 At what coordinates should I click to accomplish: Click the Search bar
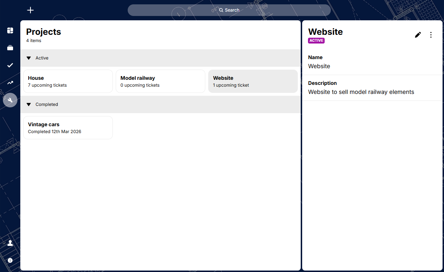229,10
